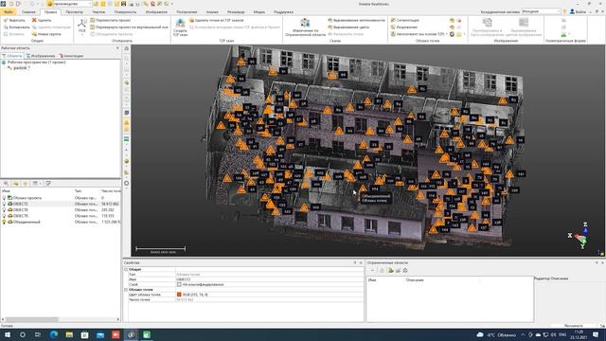Viewport: 606px width, 341px height.
Task: Click Выравнивание цвета tool
Action: click(348, 27)
